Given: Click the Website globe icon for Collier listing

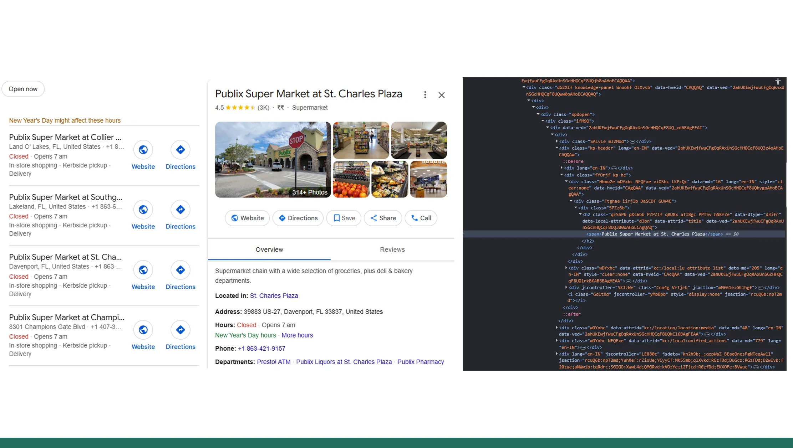Looking at the screenshot, I should click(143, 150).
